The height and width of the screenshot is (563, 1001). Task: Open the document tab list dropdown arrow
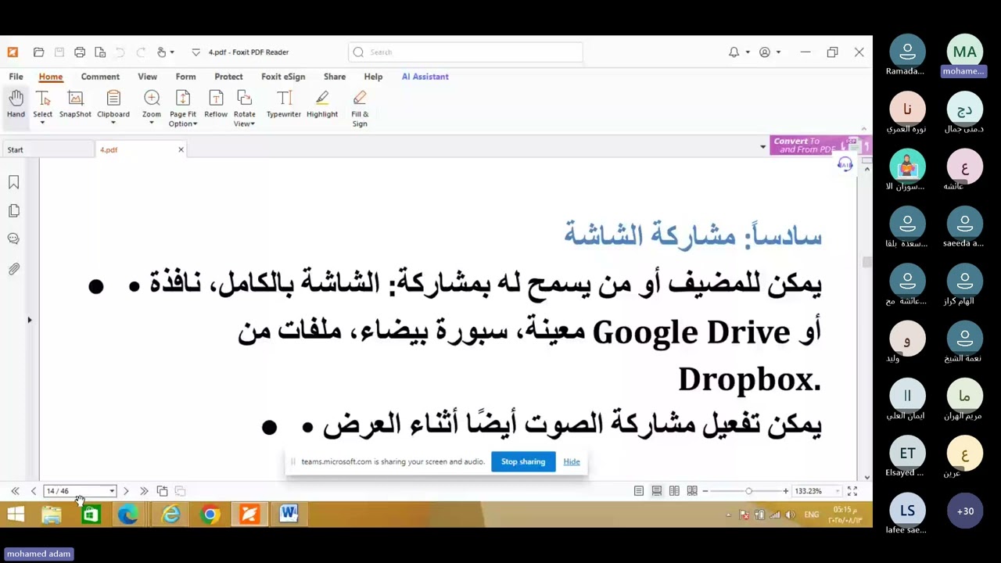coord(763,147)
